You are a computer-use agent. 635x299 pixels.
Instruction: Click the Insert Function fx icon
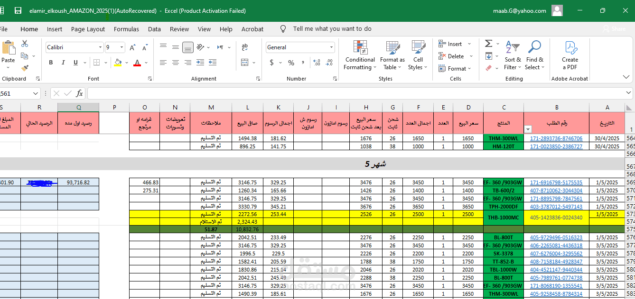[x=80, y=93]
